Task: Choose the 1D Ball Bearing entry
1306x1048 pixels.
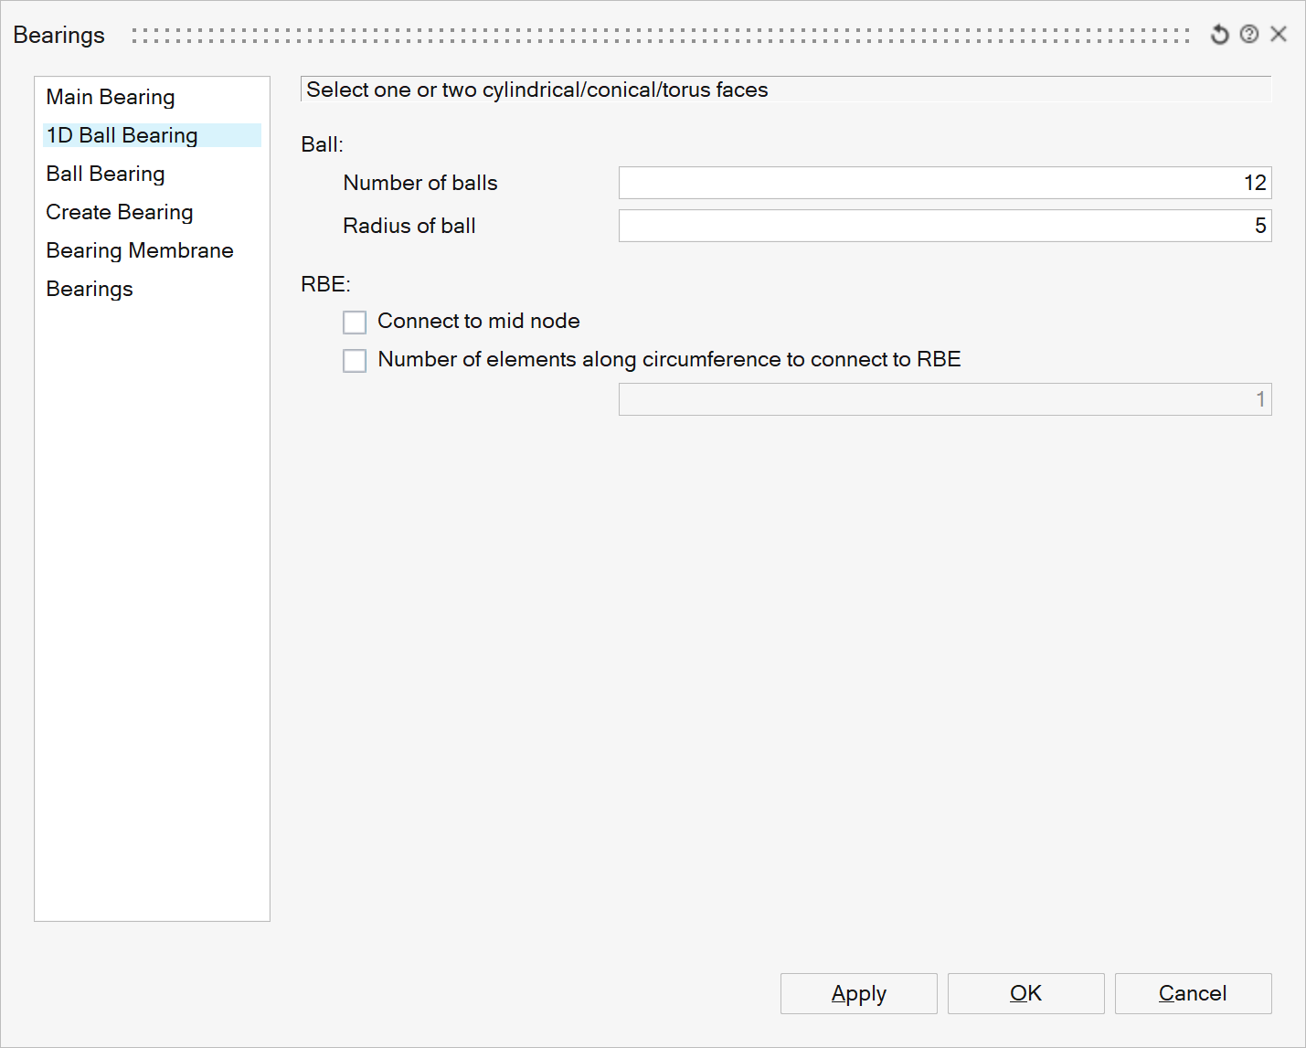Action: (x=122, y=135)
